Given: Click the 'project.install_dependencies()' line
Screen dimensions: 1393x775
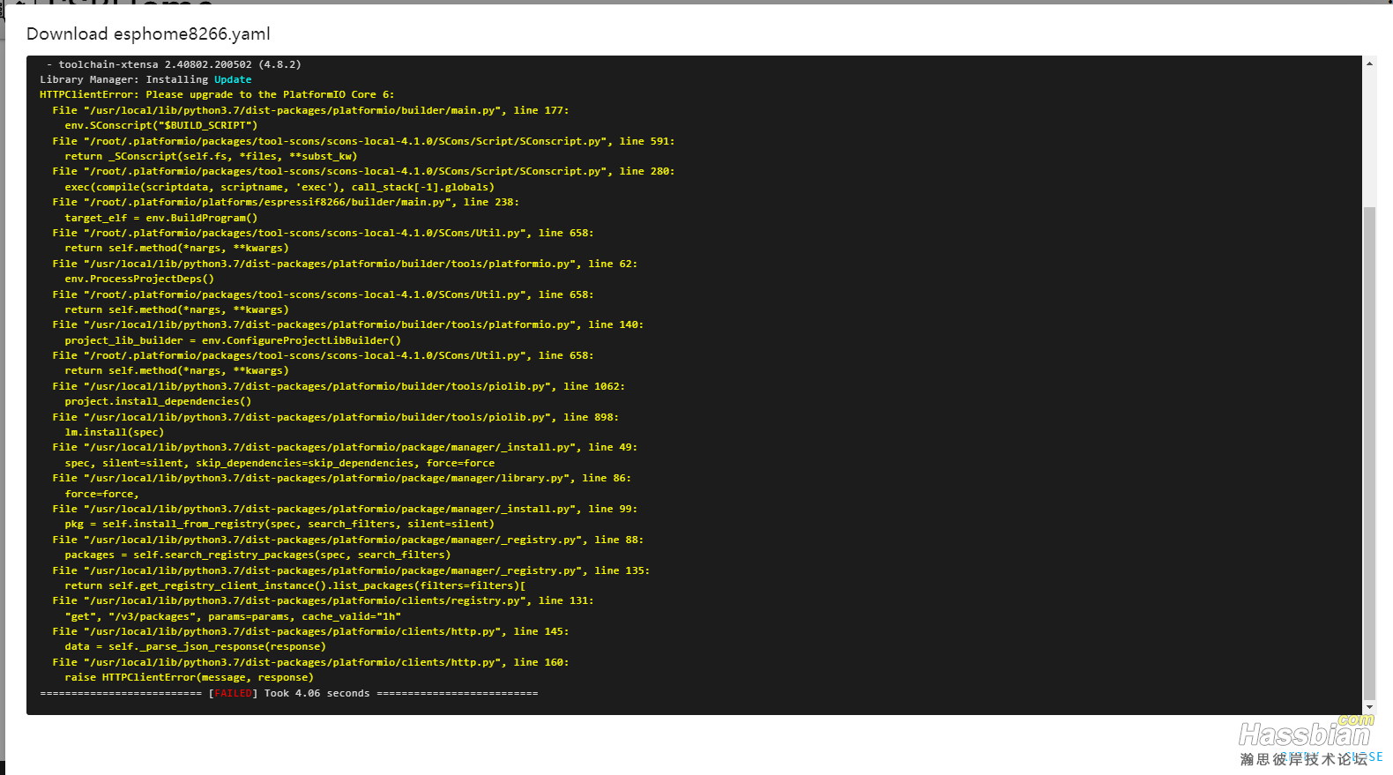Looking at the screenshot, I should click(158, 401).
